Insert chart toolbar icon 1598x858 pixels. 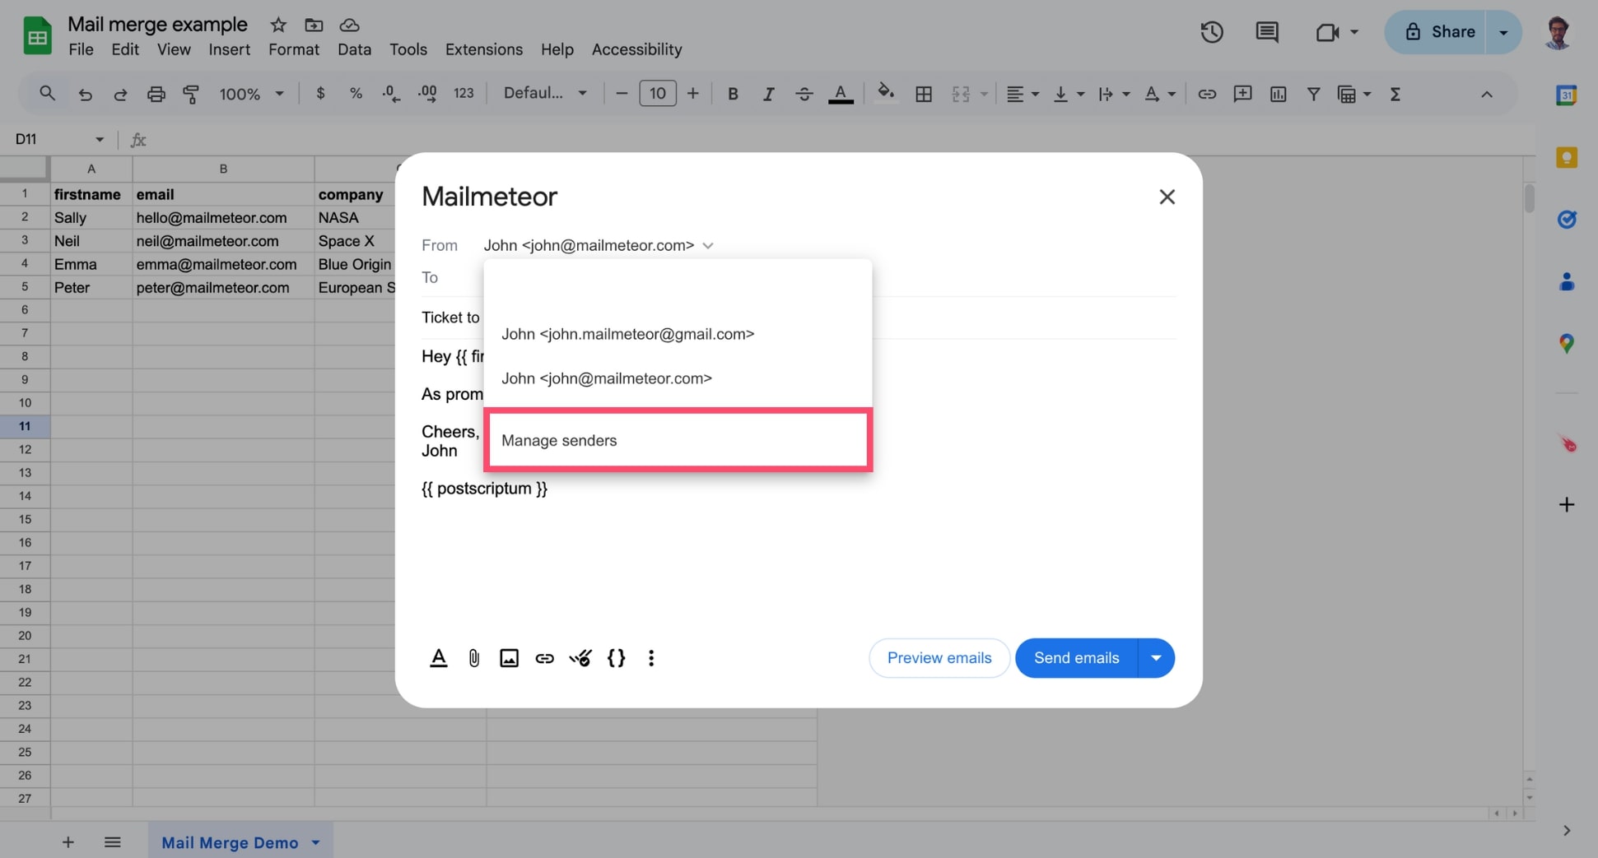pyautogui.click(x=1278, y=95)
